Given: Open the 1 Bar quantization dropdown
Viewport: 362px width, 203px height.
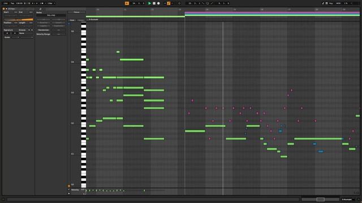Looking at the screenshot, I should click(x=51, y=3).
